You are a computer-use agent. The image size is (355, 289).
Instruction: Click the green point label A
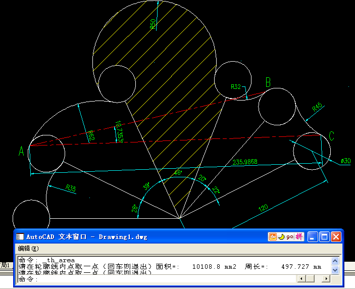coord(21,151)
